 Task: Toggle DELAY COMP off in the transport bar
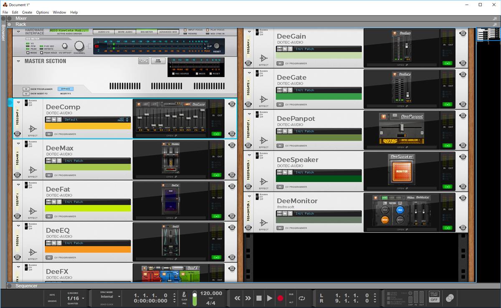[x=433, y=296]
